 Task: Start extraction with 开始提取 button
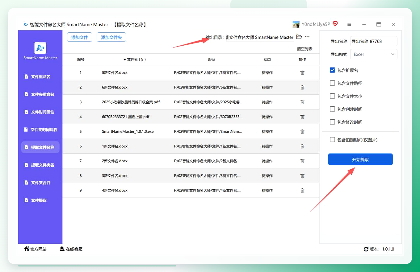360,159
